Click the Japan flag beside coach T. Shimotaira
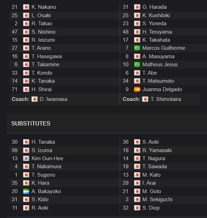207x218 pixels. point(145,99)
